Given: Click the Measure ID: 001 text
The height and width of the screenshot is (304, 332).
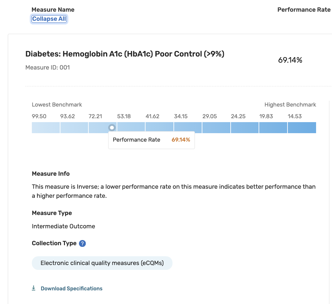Looking at the screenshot, I should tap(47, 68).
